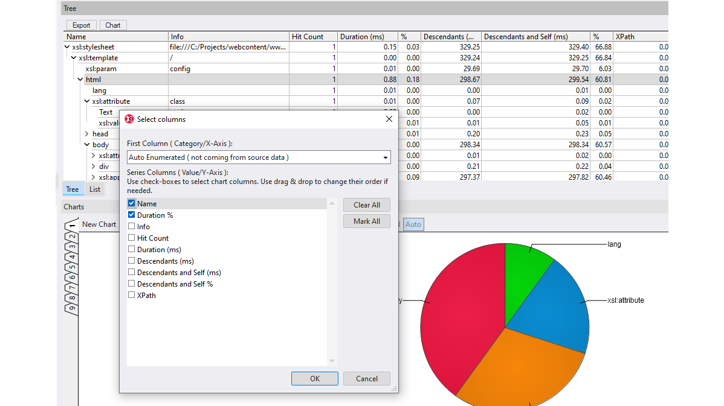Click the Chart button
The height and width of the screenshot is (406, 724).
click(113, 25)
